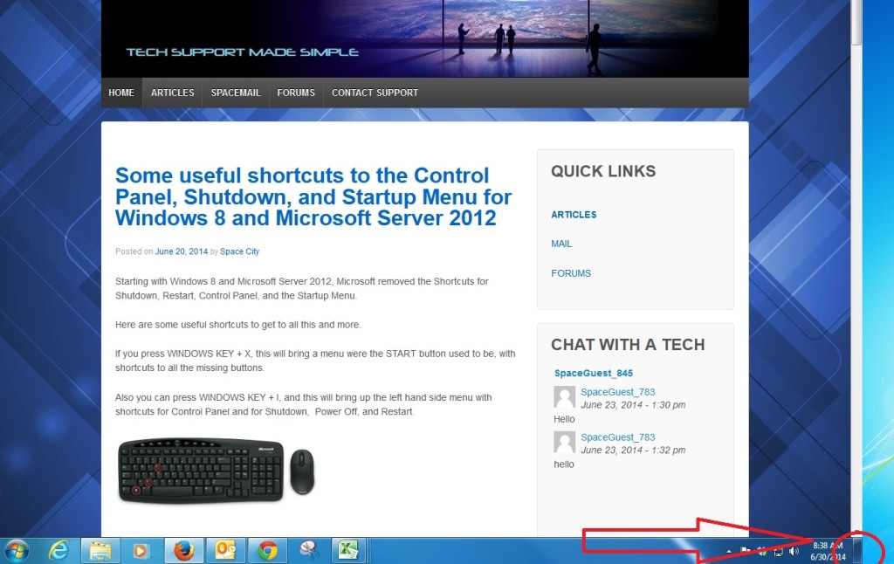This screenshot has height=564, width=894.
Task: Click the 'June 23, 2014 - 1:32 pm' timestamp
Action: [633, 450]
